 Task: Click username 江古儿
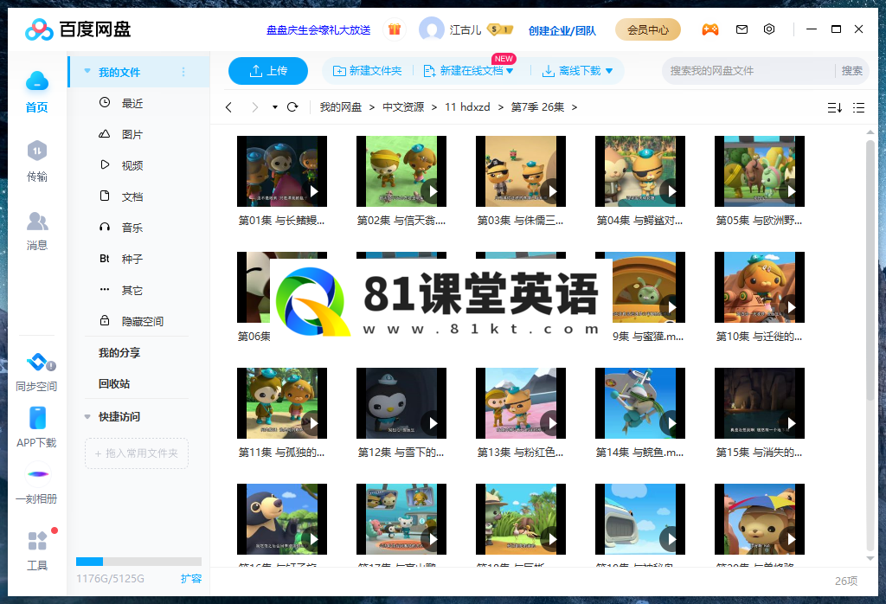tap(465, 30)
